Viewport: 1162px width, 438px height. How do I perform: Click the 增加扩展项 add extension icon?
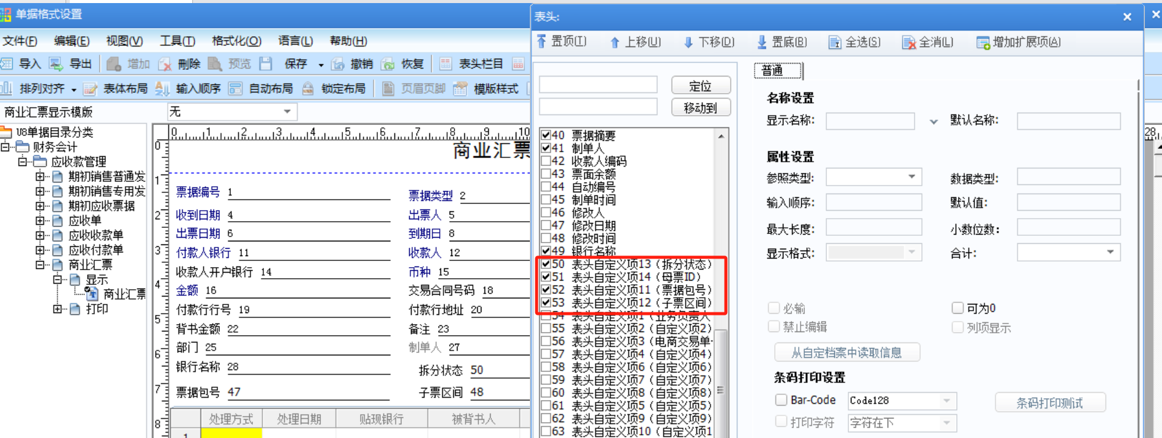click(983, 42)
